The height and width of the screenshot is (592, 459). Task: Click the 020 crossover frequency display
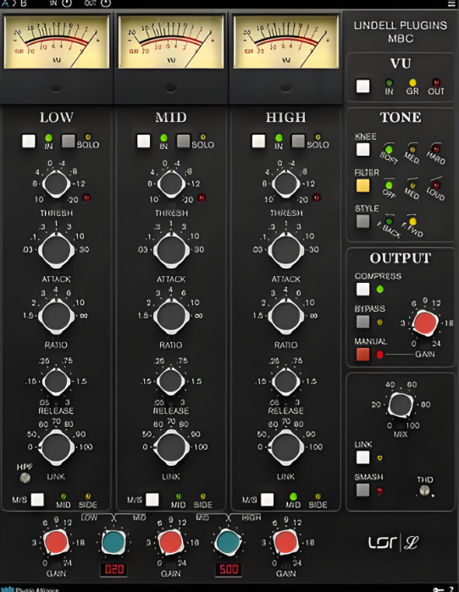(113, 569)
